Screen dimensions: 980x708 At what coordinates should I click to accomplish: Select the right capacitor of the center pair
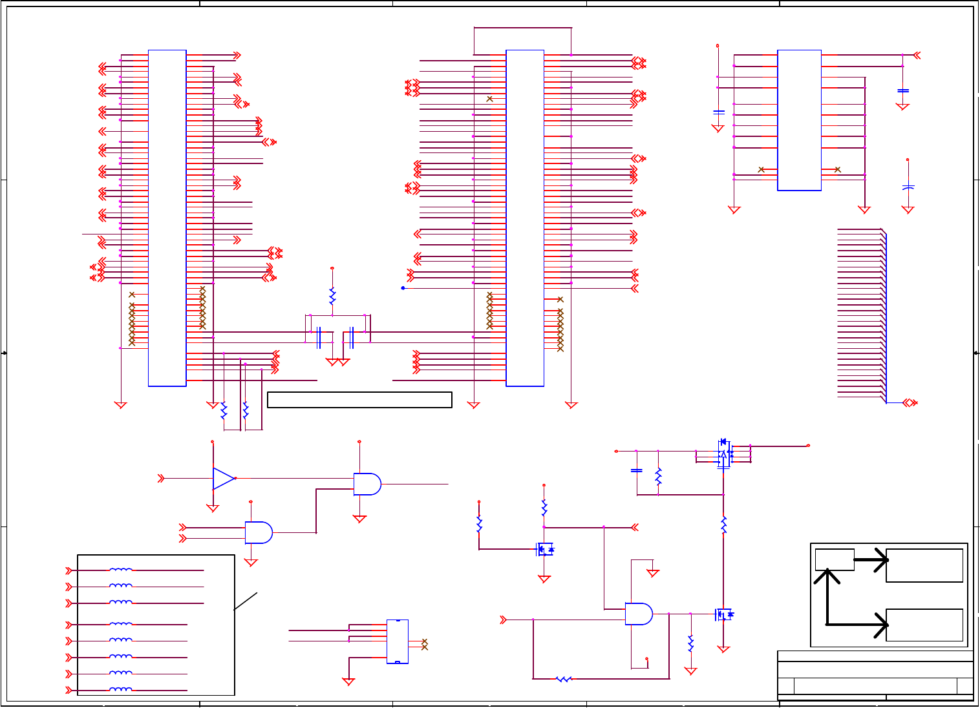352,337
